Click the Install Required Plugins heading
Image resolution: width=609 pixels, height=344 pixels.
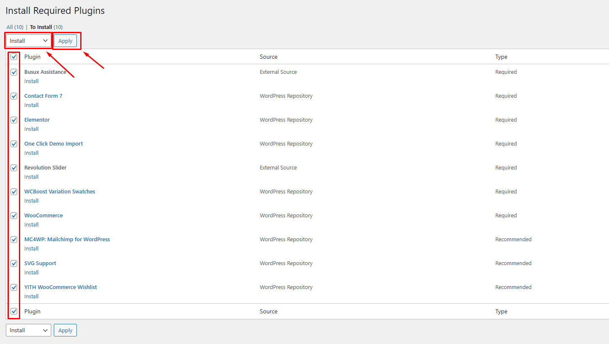click(55, 11)
